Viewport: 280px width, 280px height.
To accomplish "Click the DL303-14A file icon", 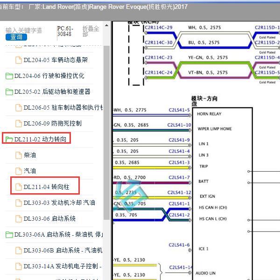I will tap(19, 266).
